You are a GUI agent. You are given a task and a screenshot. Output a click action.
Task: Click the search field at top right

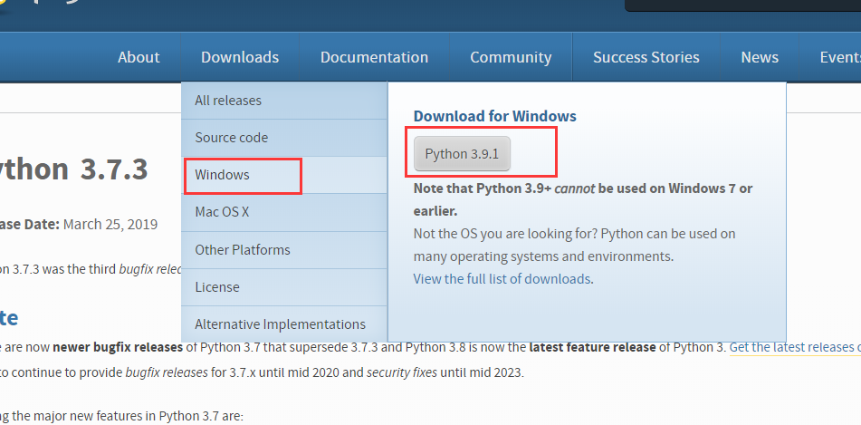click(x=743, y=5)
